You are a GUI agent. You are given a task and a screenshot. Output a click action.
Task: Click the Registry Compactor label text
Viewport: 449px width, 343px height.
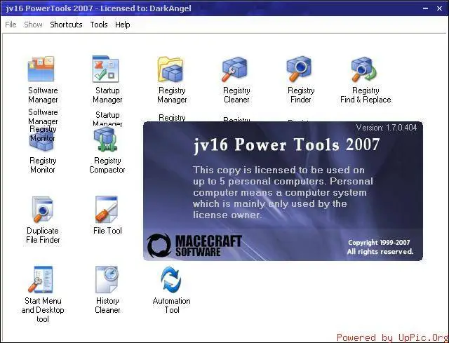[x=107, y=166]
